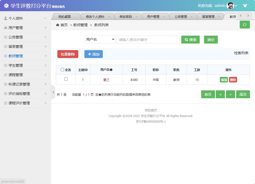Open the 用户名 search field dropdown

coord(100,39)
